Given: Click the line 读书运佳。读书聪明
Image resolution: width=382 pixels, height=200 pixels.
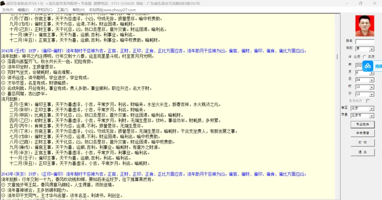Looking at the screenshot, I should coord(45,78).
